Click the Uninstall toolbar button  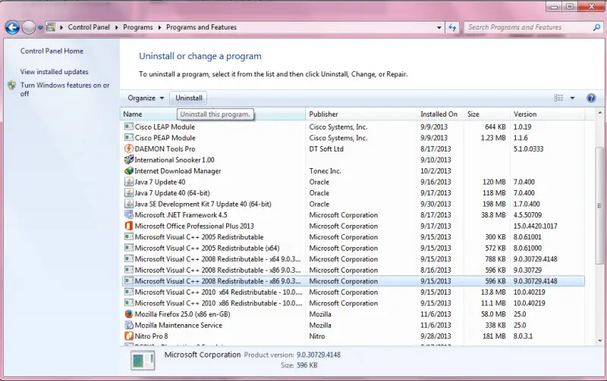[189, 98]
